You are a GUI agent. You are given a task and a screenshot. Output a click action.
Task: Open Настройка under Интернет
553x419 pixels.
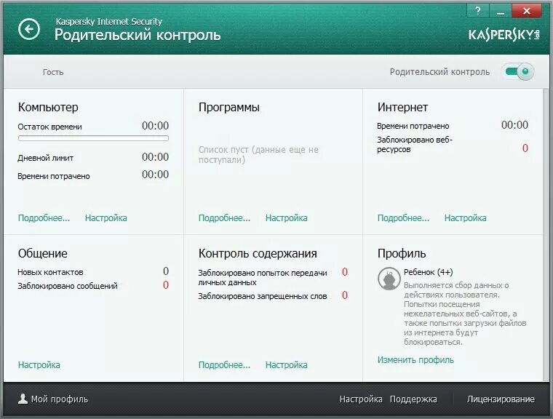465,218
